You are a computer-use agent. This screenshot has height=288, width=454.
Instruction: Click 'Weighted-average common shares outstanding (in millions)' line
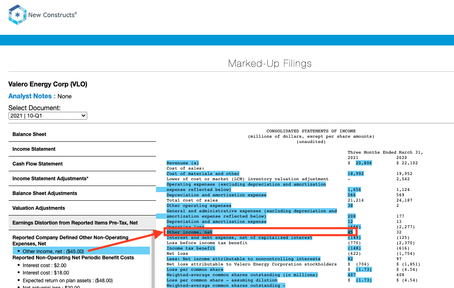[242, 275]
